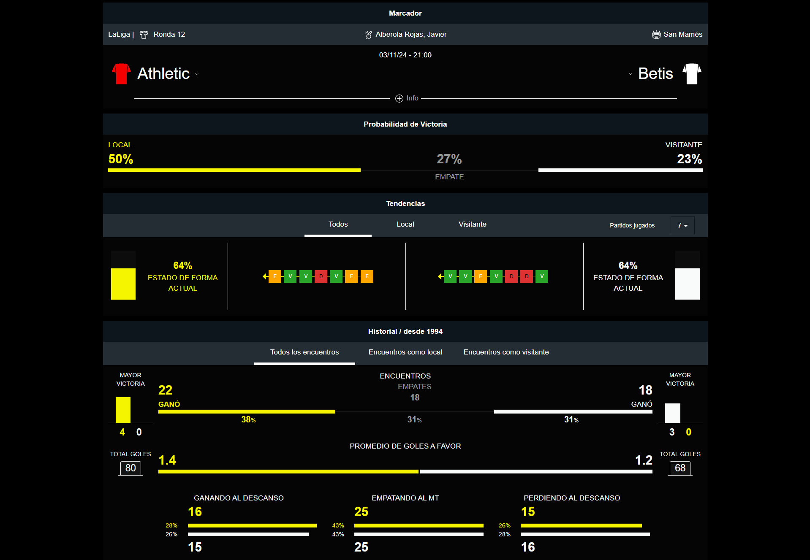Click the plus circle Info icon
Viewport: 810px width, 560px height.
(x=399, y=98)
